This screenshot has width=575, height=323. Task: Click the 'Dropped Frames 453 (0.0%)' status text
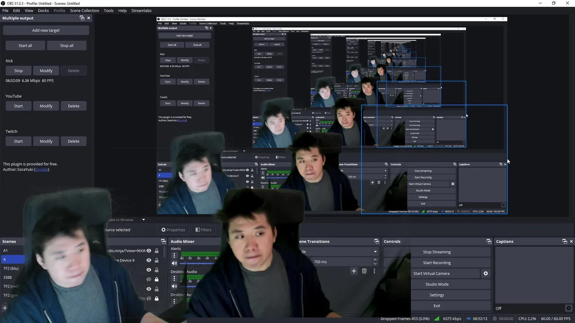click(x=405, y=319)
